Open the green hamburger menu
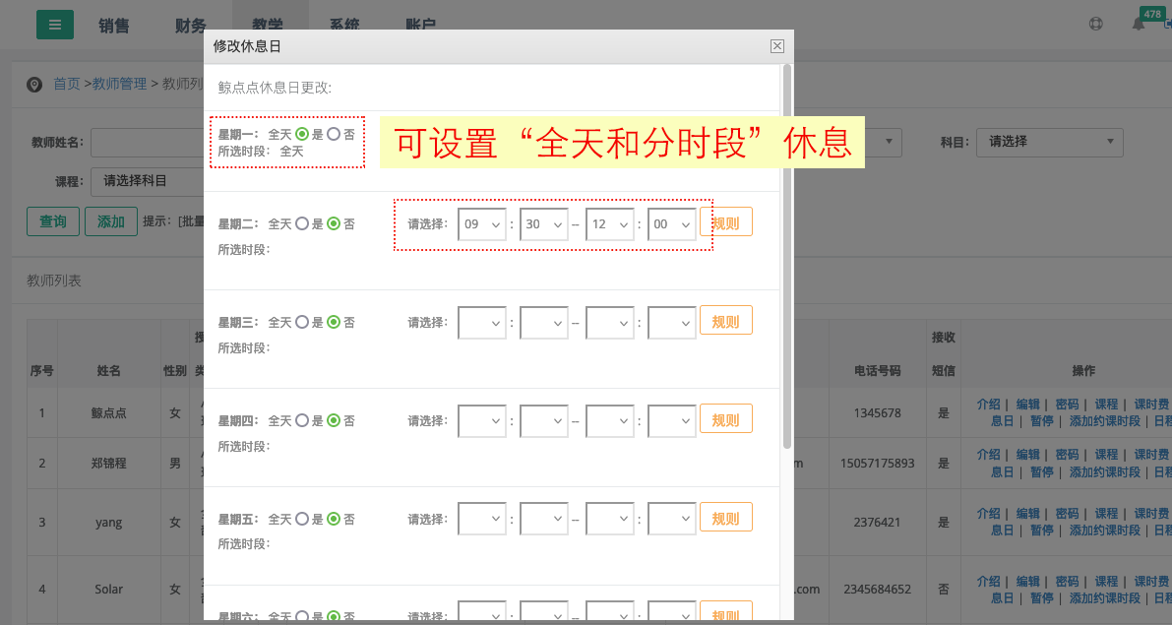 pos(54,25)
